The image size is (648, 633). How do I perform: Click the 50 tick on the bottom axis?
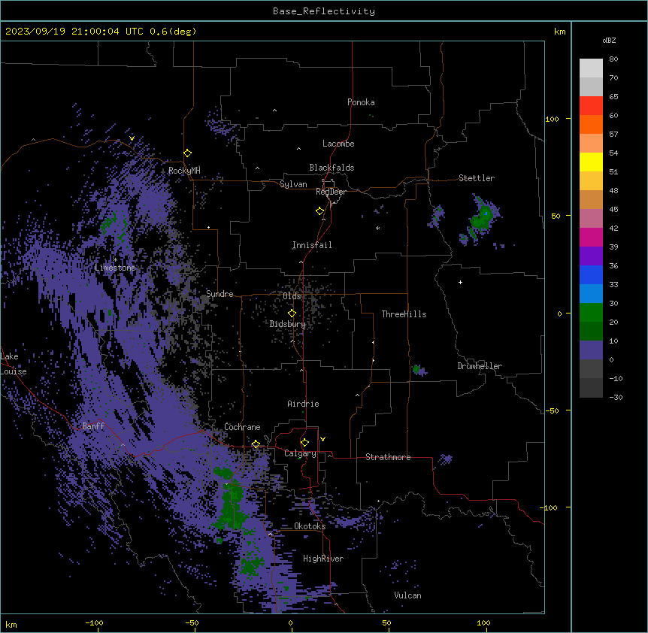pos(386,622)
